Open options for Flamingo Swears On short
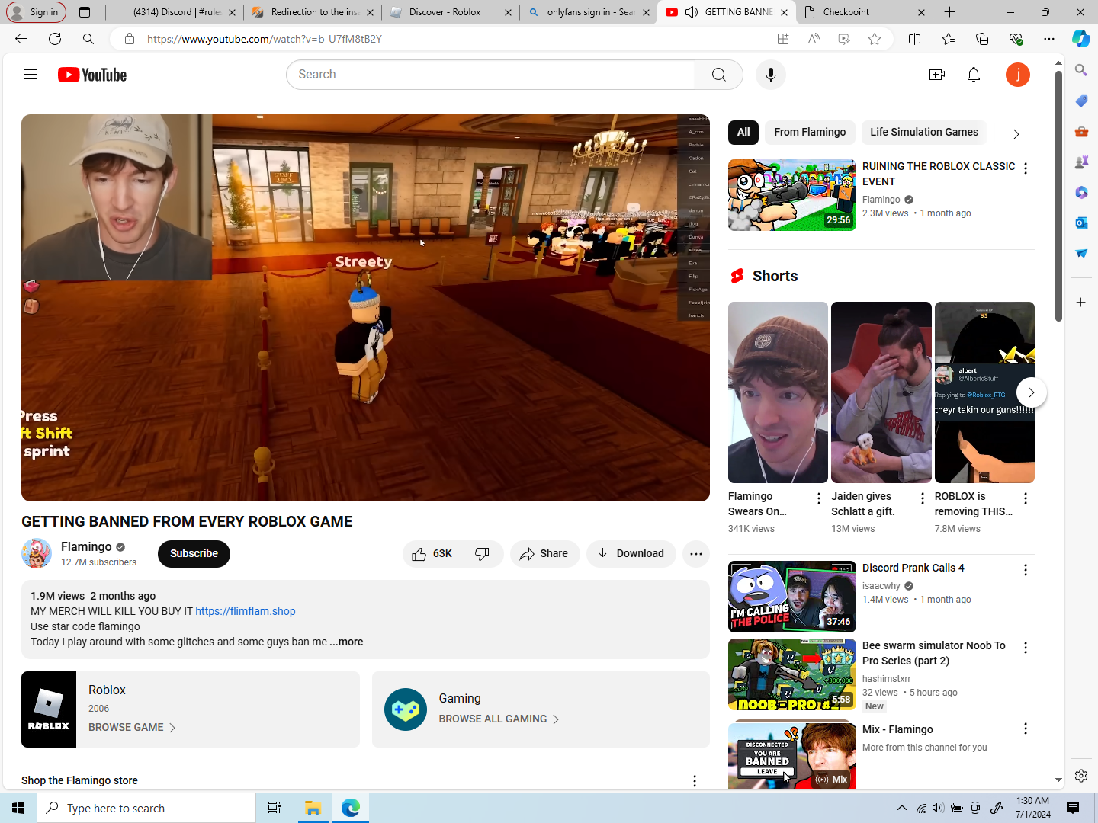 819,498
